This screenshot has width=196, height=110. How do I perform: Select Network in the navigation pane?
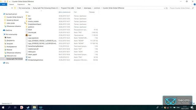(x=7, y=63)
